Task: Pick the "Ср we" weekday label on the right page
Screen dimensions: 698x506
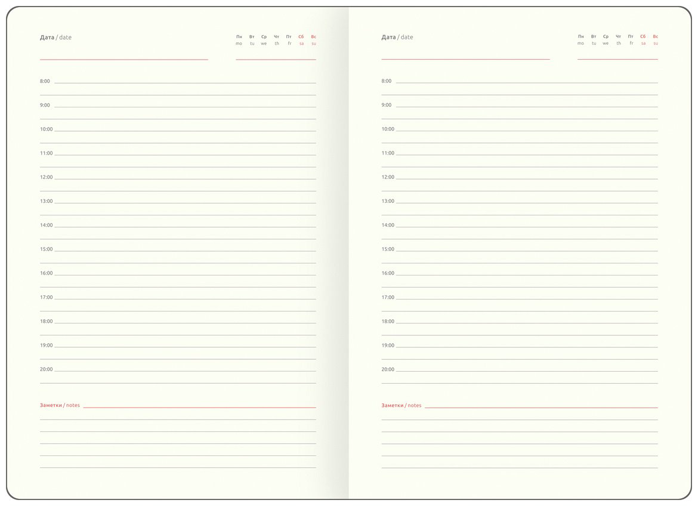Action: pyautogui.click(x=606, y=39)
